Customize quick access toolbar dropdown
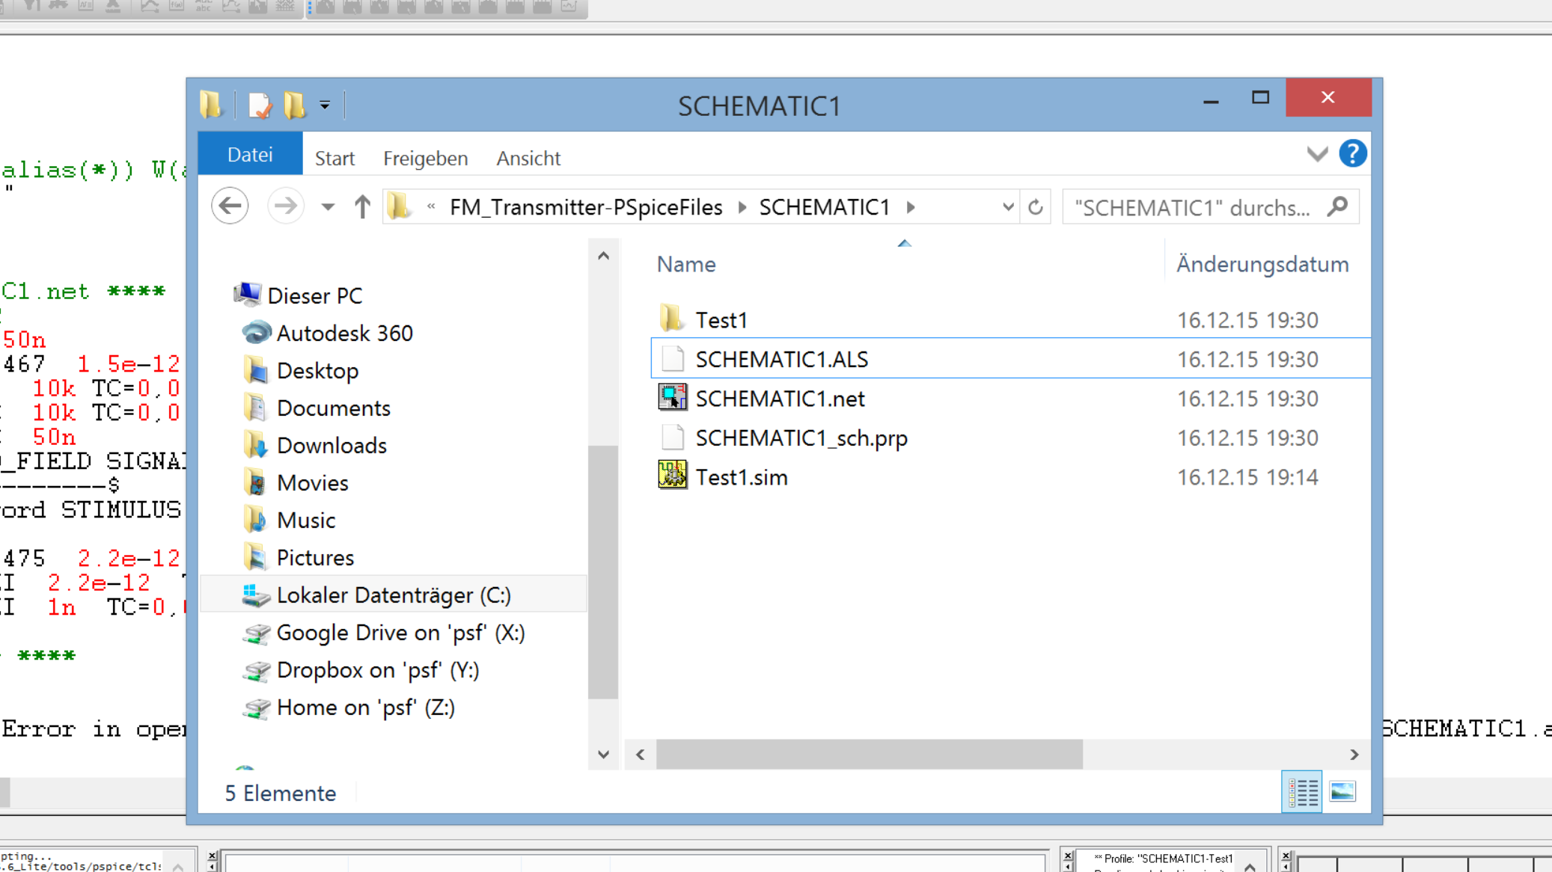Viewport: 1552px width, 872px height. pos(325,105)
